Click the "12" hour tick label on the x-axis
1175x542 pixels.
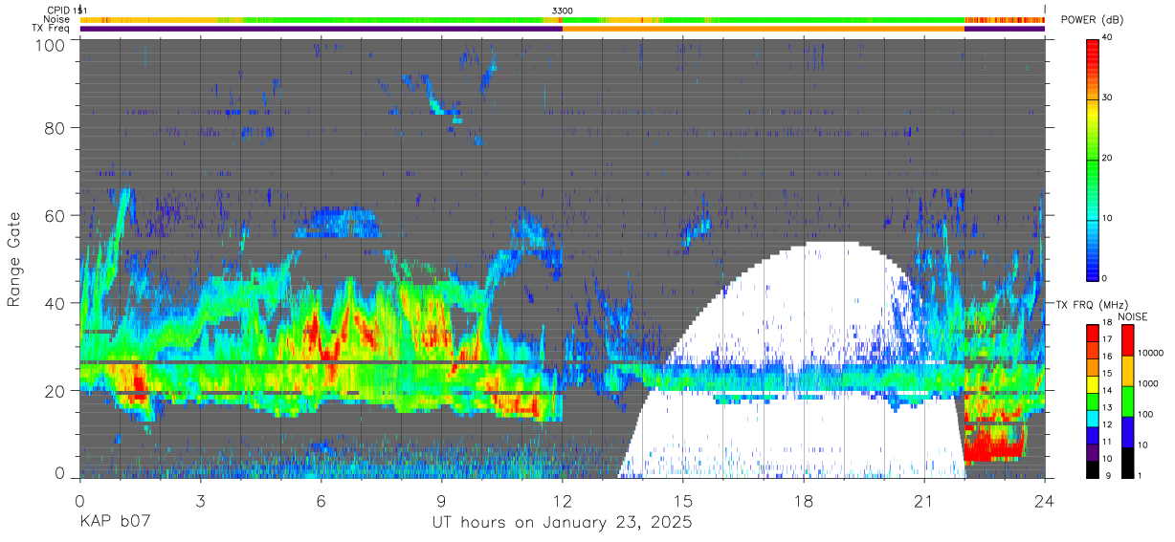[563, 501]
